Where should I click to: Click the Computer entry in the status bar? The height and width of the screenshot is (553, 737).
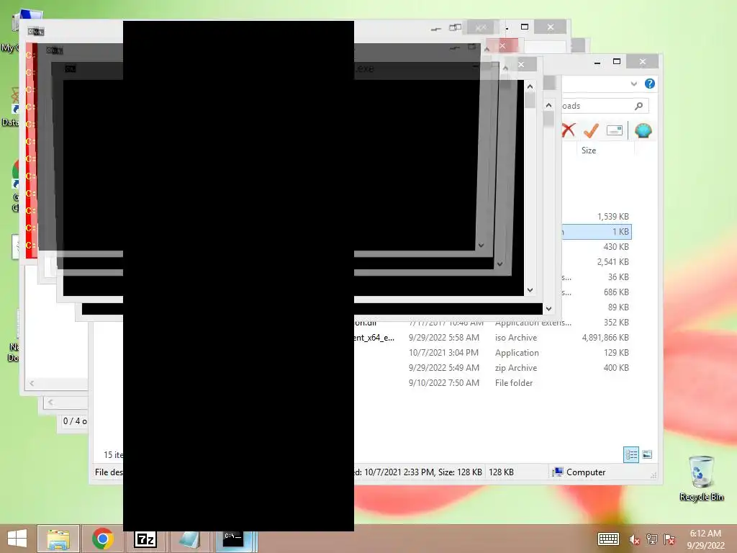pos(579,472)
